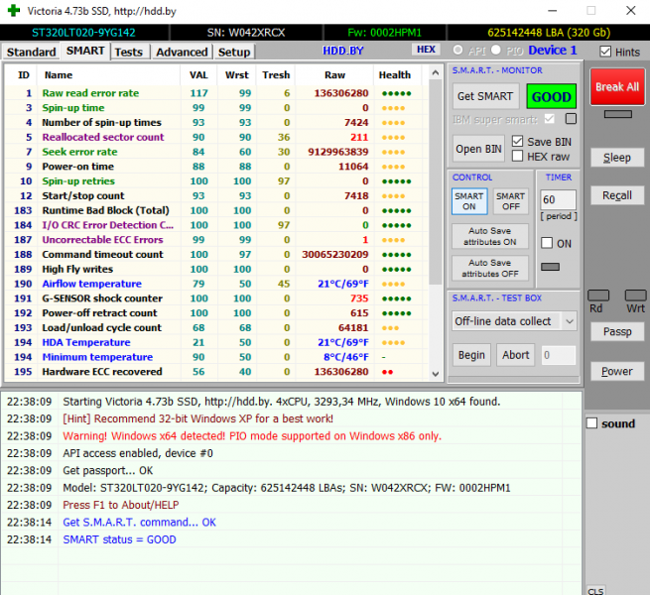The width and height of the screenshot is (650, 595).
Task: Expand the Off-line data collect dropdown
Action: click(568, 321)
